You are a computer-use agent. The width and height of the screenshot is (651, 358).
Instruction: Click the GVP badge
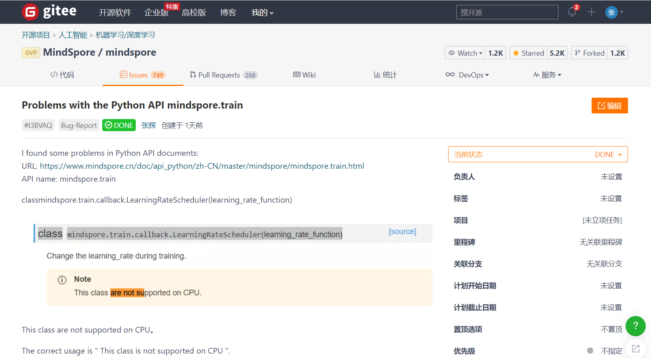point(31,53)
